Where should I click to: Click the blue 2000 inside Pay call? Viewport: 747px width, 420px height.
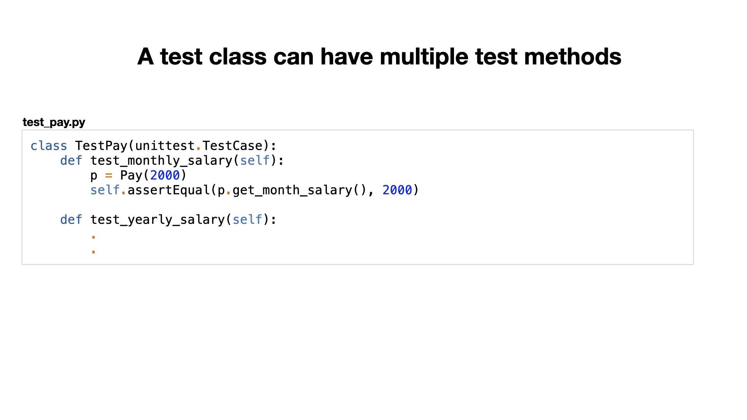(165, 175)
